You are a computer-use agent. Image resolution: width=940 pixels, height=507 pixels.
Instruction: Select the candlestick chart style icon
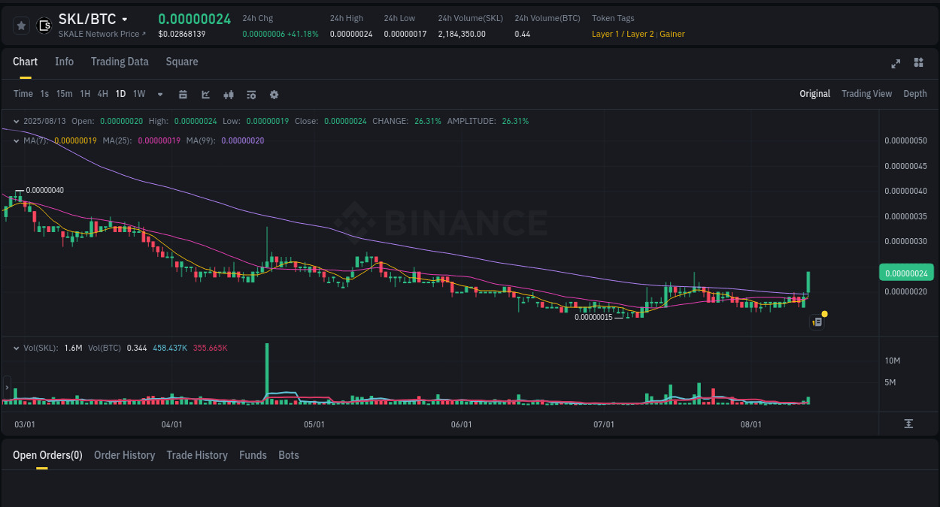point(228,94)
